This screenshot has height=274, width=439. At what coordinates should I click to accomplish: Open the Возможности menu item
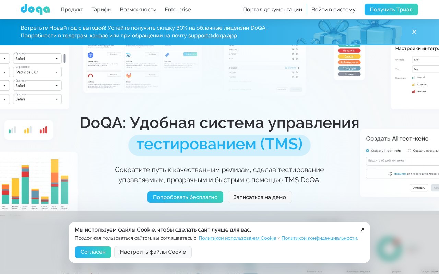[x=138, y=10]
